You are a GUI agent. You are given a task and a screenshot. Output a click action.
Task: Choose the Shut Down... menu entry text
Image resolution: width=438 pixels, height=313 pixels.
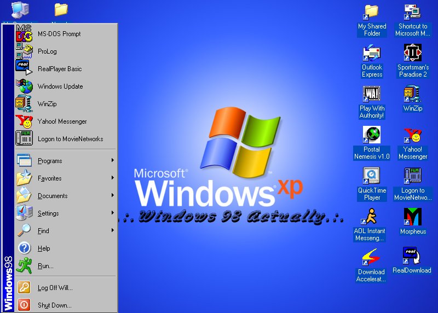(55, 305)
